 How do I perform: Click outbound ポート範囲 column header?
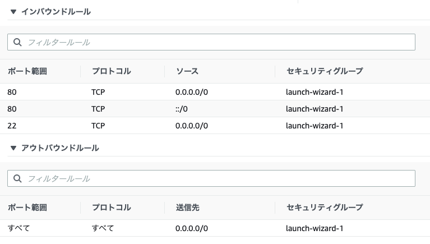27,208
